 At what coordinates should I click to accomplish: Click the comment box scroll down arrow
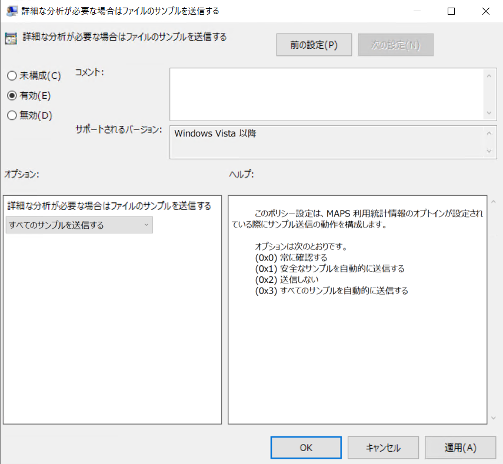[x=489, y=112]
